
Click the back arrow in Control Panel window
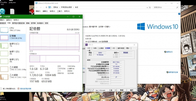tap(37, 7)
